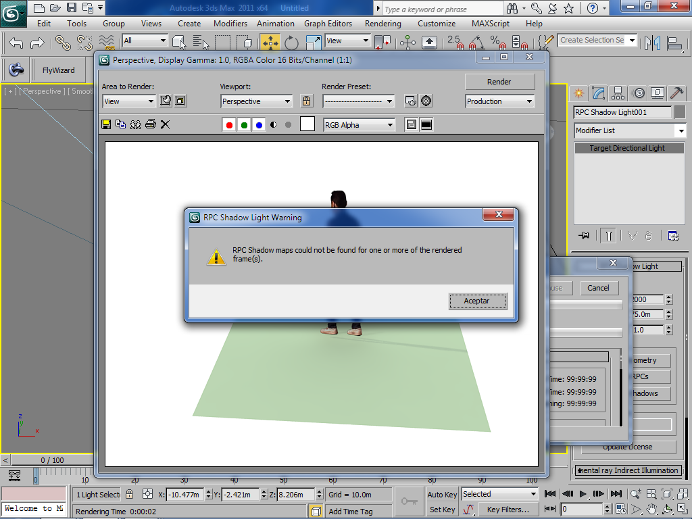Toggle the alpha channel display
The image size is (692, 519).
[x=274, y=125]
